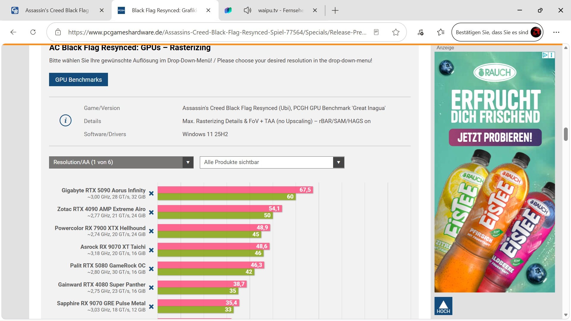The width and height of the screenshot is (571, 321).
Task: Switch to the waipu.tv tab
Action: 281,10
